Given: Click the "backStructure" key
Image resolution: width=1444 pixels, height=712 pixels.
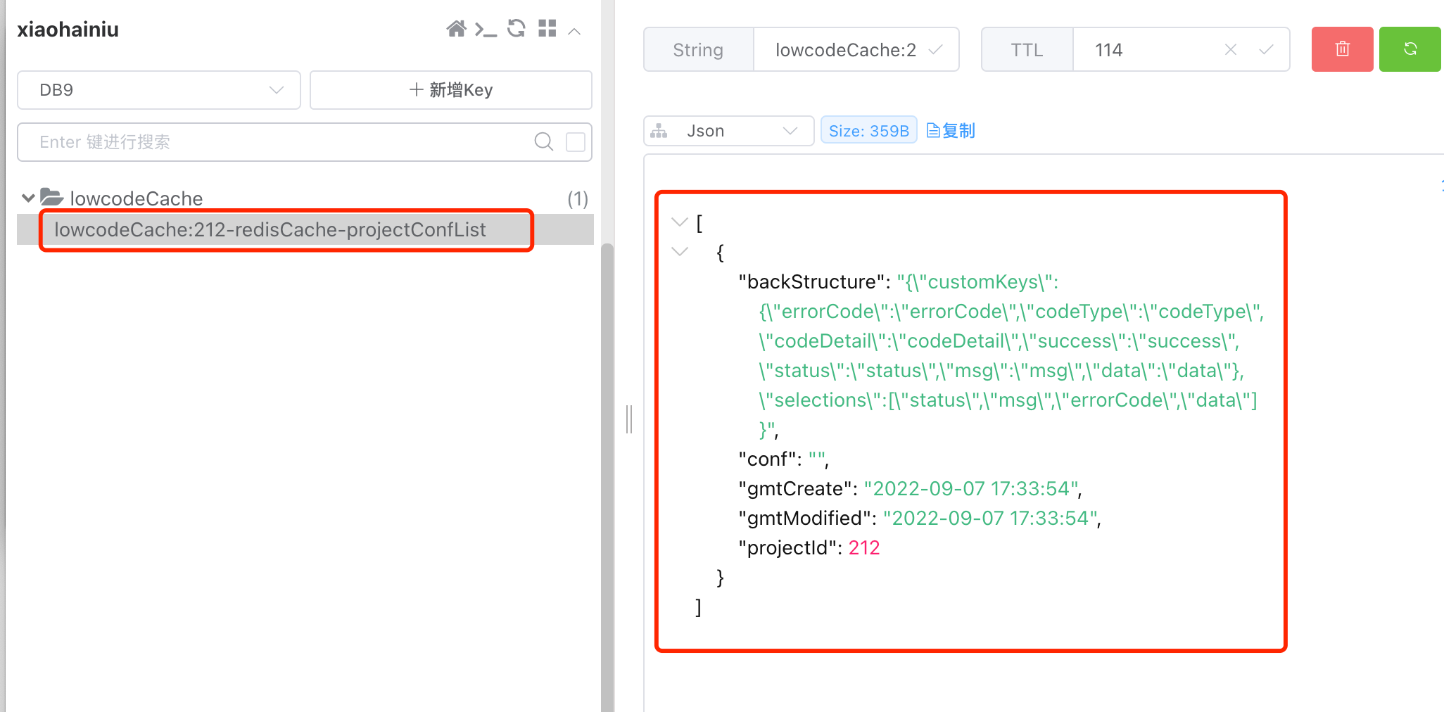Looking at the screenshot, I should click(x=811, y=282).
